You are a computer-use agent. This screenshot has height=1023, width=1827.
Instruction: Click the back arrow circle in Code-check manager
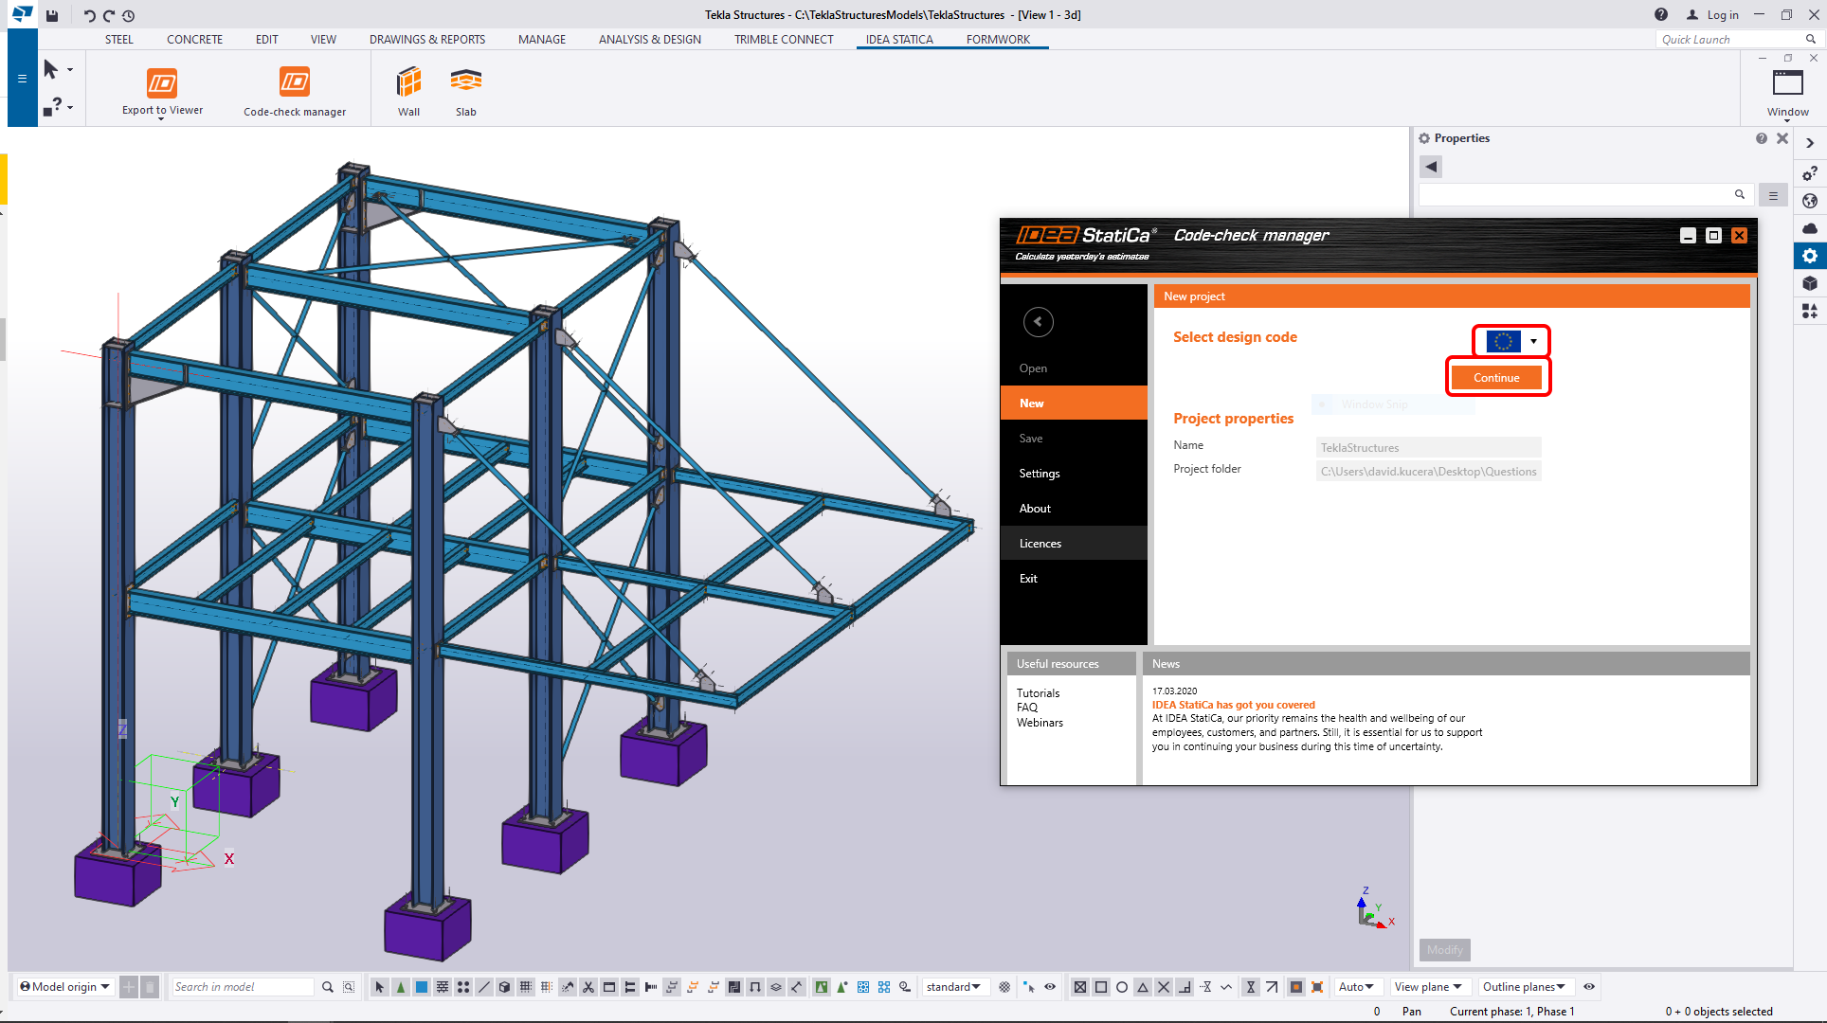click(1038, 322)
